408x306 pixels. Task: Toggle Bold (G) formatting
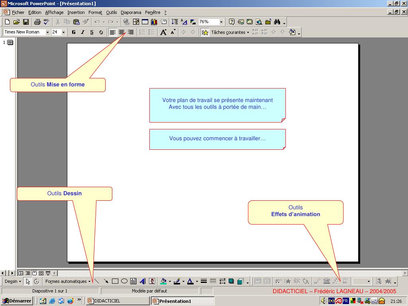point(74,32)
